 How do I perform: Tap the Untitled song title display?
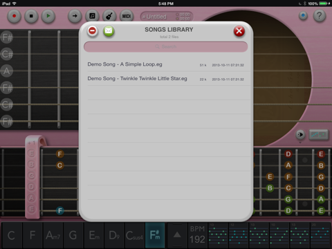point(167,17)
